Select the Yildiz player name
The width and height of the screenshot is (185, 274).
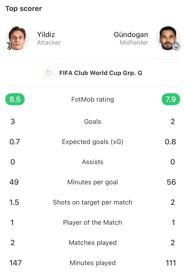[46, 35]
